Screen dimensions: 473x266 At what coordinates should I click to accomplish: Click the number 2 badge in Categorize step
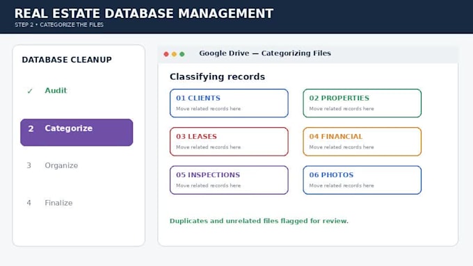click(x=31, y=128)
